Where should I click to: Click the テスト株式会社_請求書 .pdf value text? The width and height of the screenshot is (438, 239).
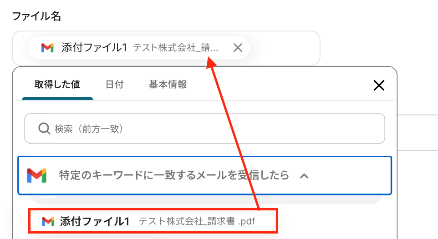197,221
